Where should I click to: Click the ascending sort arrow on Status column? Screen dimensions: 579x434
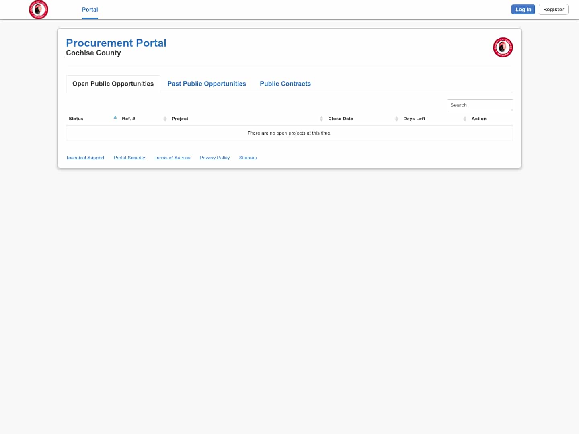115,117
